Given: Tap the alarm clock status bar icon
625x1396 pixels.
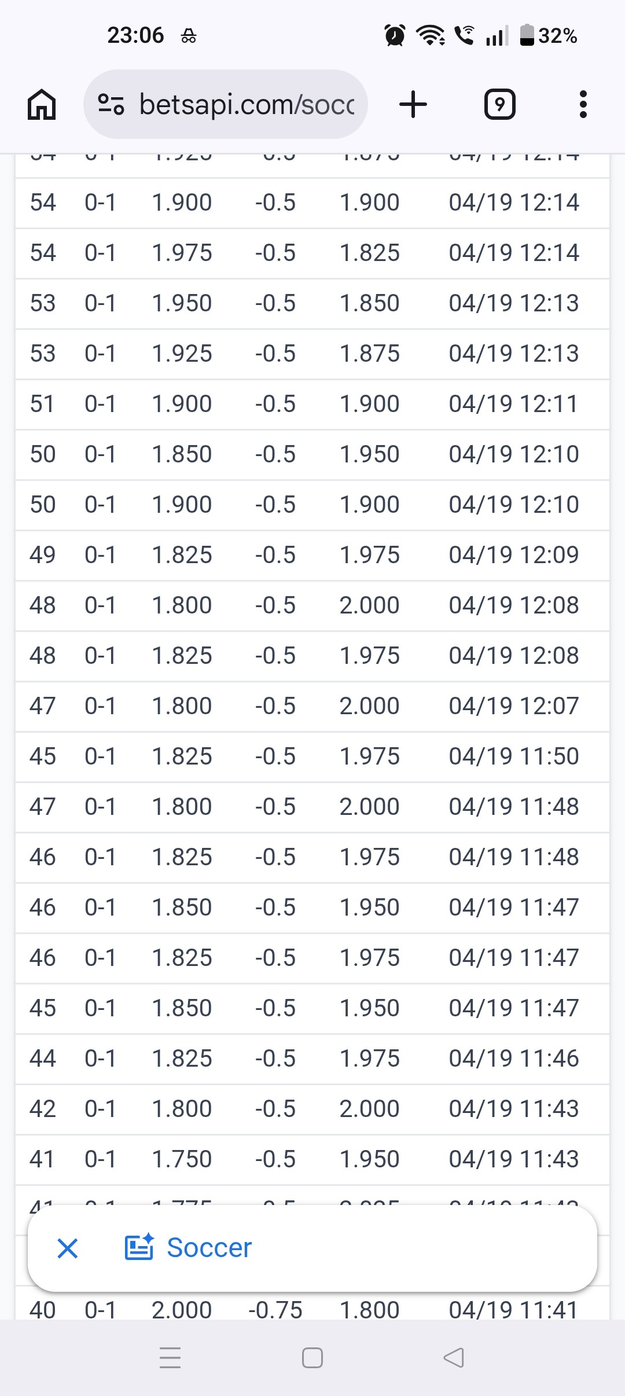Looking at the screenshot, I should point(395,36).
